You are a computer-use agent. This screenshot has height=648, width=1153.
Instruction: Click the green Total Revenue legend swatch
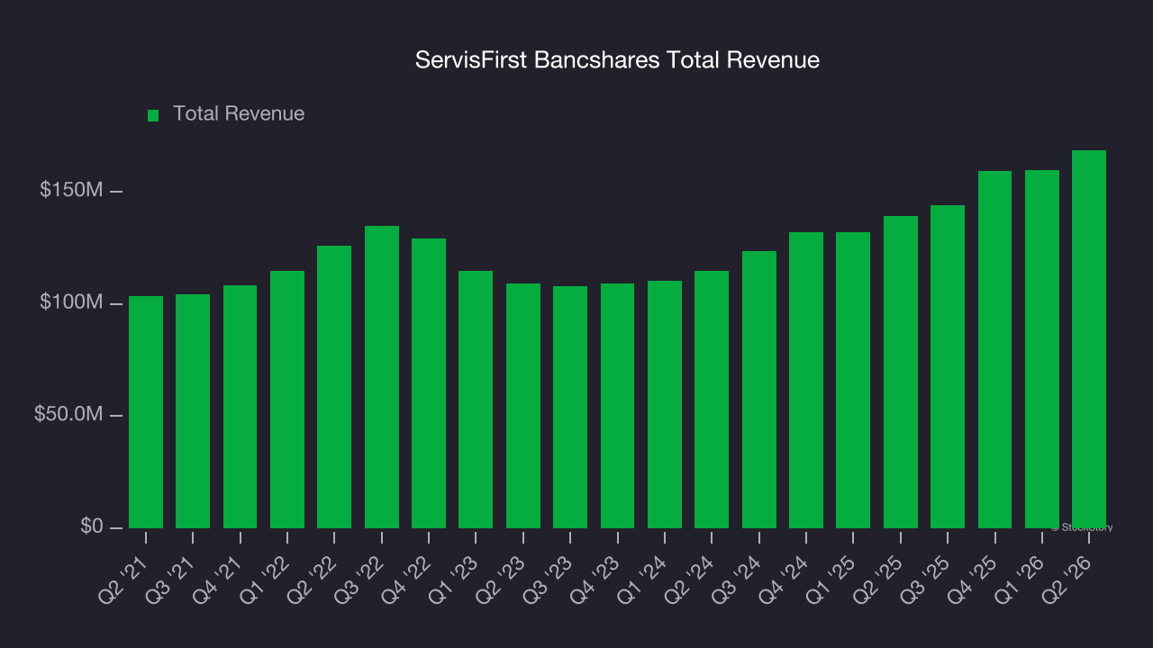153,115
